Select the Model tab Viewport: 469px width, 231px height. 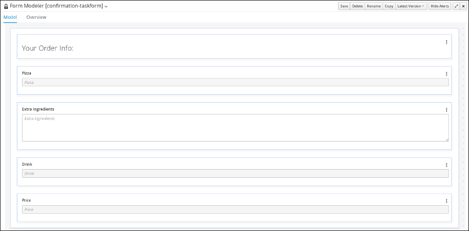(10, 17)
